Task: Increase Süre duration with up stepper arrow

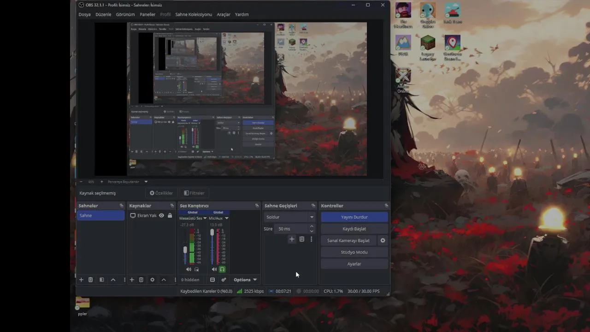Action: coord(312,226)
